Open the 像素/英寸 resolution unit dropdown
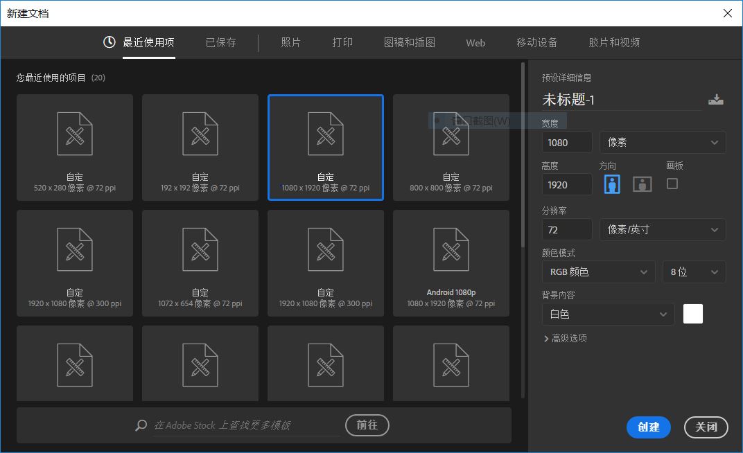The width and height of the screenshot is (743, 453). tap(663, 229)
